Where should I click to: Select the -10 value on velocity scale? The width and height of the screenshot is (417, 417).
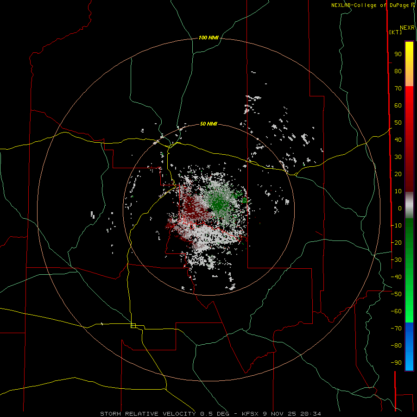tap(396, 226)
